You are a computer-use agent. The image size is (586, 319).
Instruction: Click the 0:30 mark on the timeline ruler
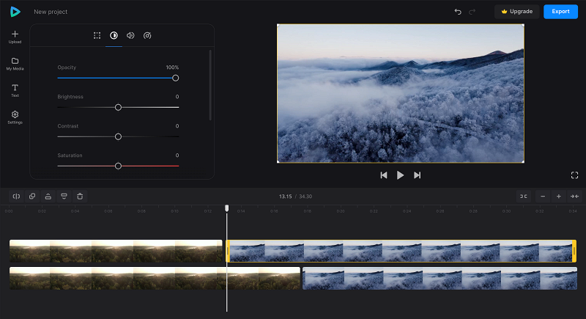[x=506, y=211]
